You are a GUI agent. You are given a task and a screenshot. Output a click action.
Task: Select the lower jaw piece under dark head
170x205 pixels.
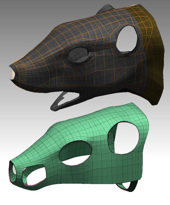(x=65, y=101)
